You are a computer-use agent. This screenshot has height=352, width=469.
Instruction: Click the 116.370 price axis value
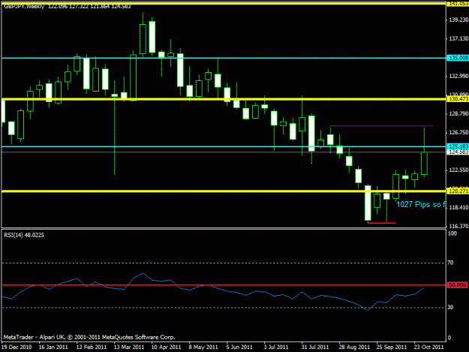(x=458, y=227)
